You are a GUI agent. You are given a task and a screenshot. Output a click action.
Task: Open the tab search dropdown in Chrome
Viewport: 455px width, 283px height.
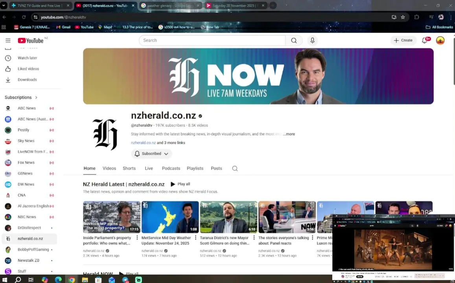4,6
